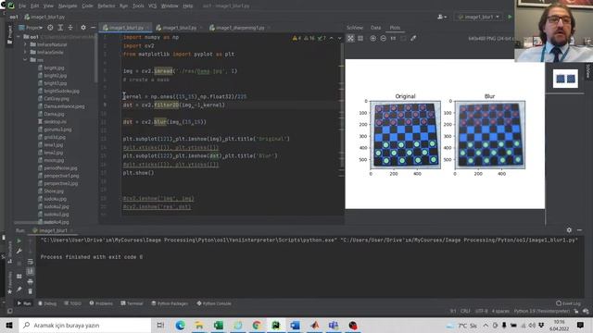
Task: Go to previous highlighted error arrow
Action: [332, 38]
